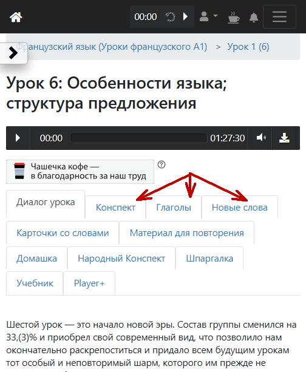
Task: Open Материал для повторения tab
Action: tap(186, 233)
